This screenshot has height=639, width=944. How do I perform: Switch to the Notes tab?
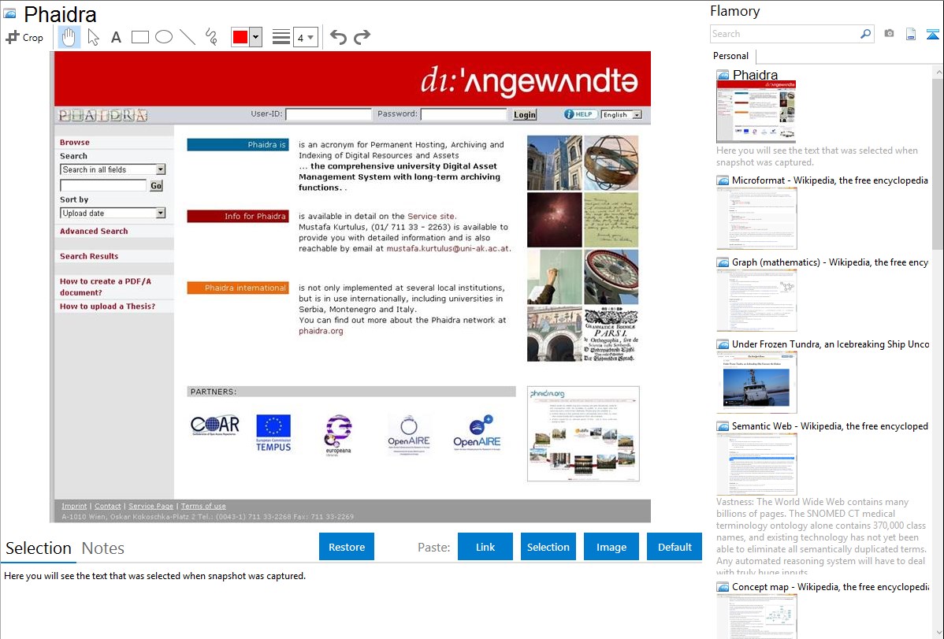point(103,548)
